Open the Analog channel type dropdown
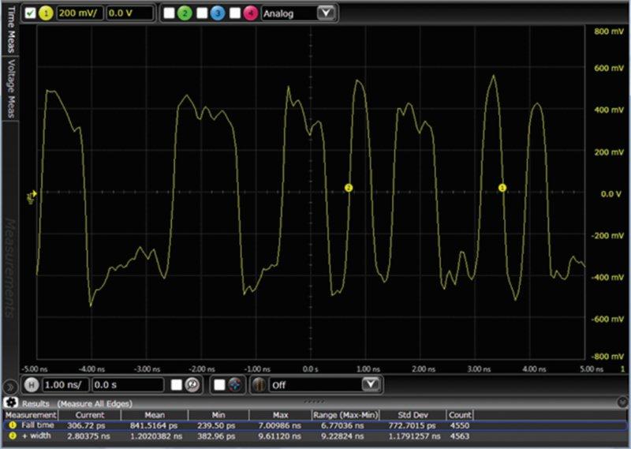The image size is (631, 449). pyautogui.click(x=298, y=13)
